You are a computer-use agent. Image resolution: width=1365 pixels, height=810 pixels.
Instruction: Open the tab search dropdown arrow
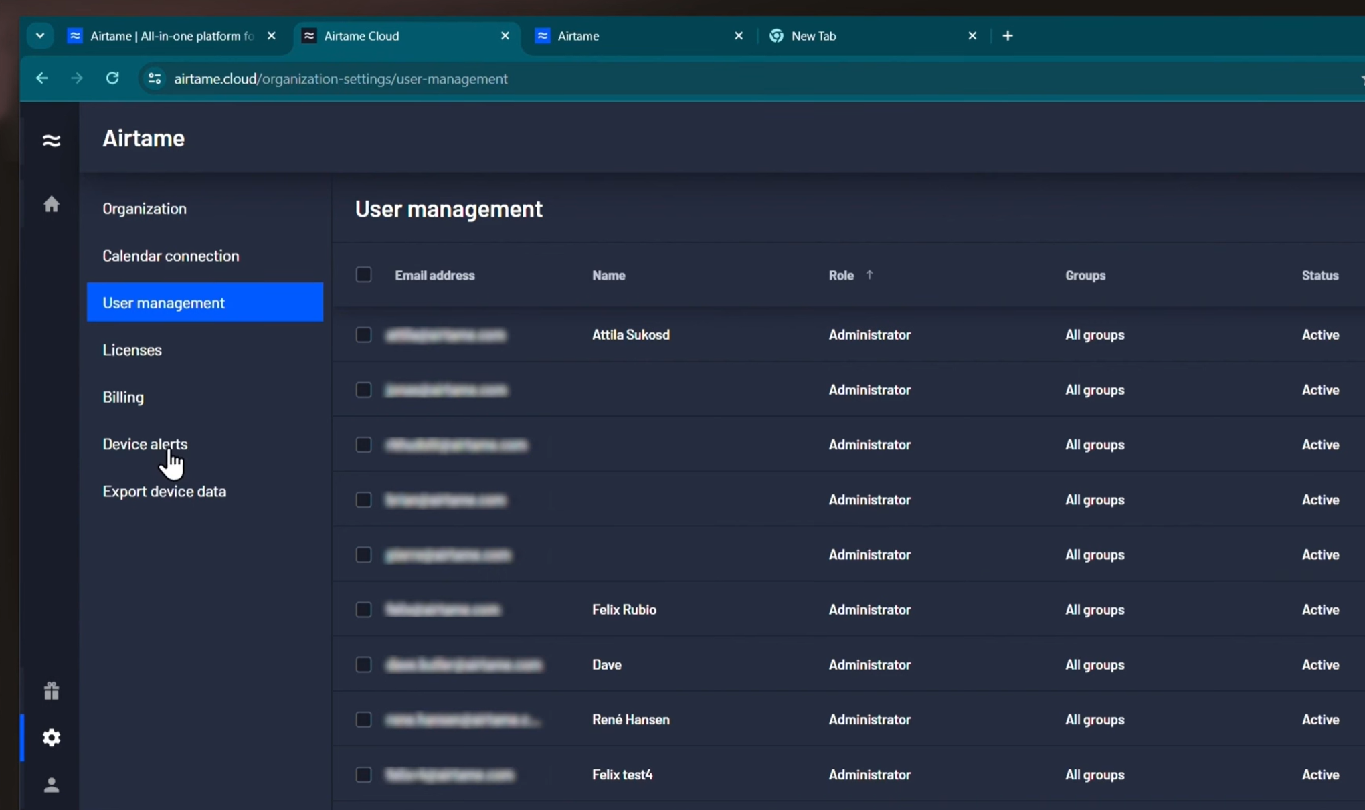40,36
